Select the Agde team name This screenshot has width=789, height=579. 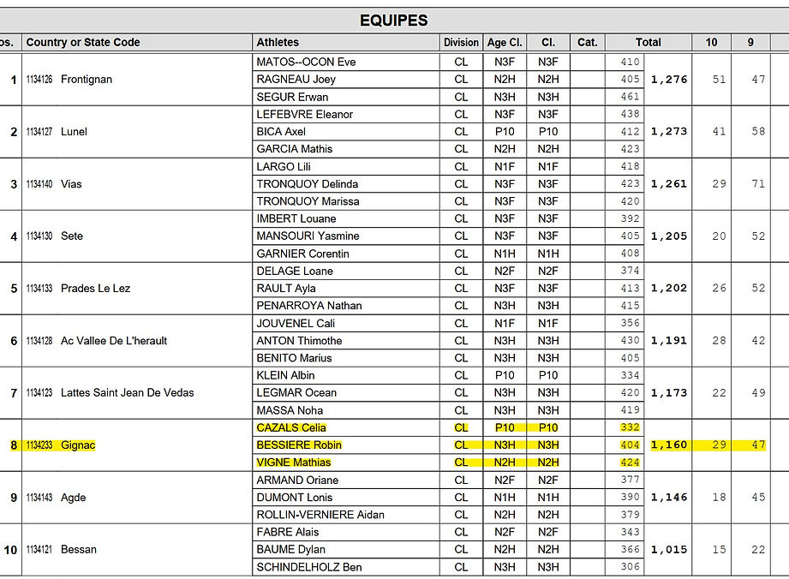(x=74, y=498)
